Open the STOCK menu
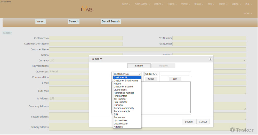The width and height of the screenshot is (258, 135). [x=186, y=4]
